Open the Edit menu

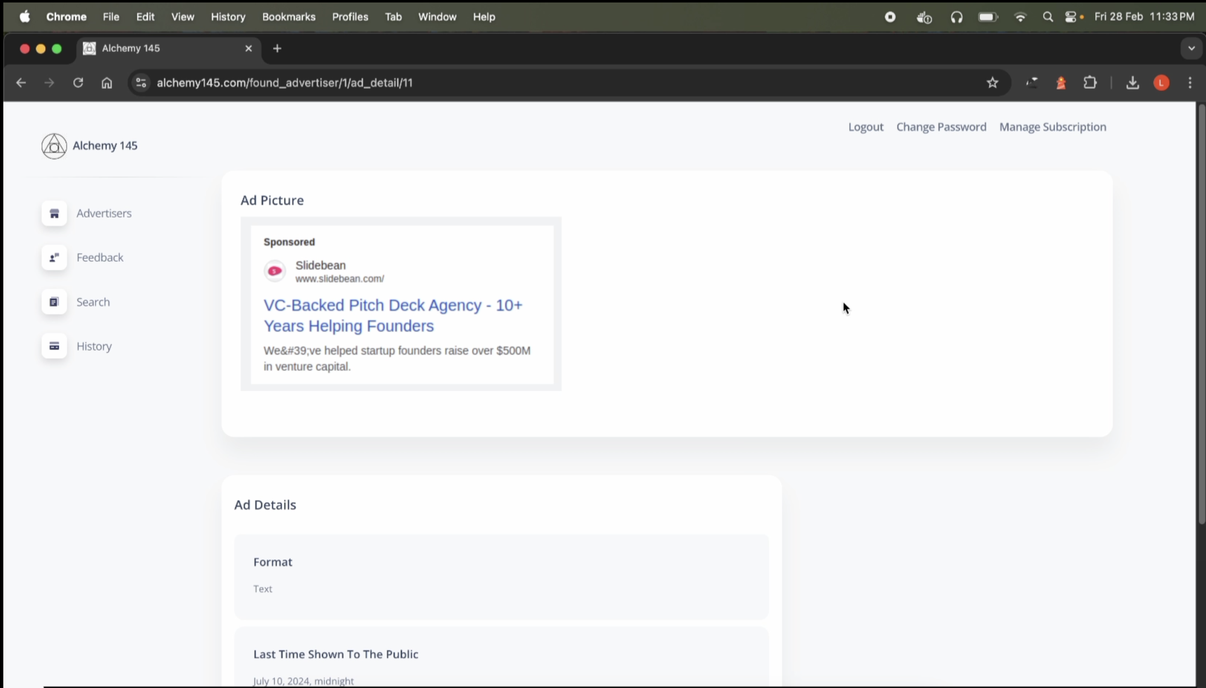[x=145, y=17]
